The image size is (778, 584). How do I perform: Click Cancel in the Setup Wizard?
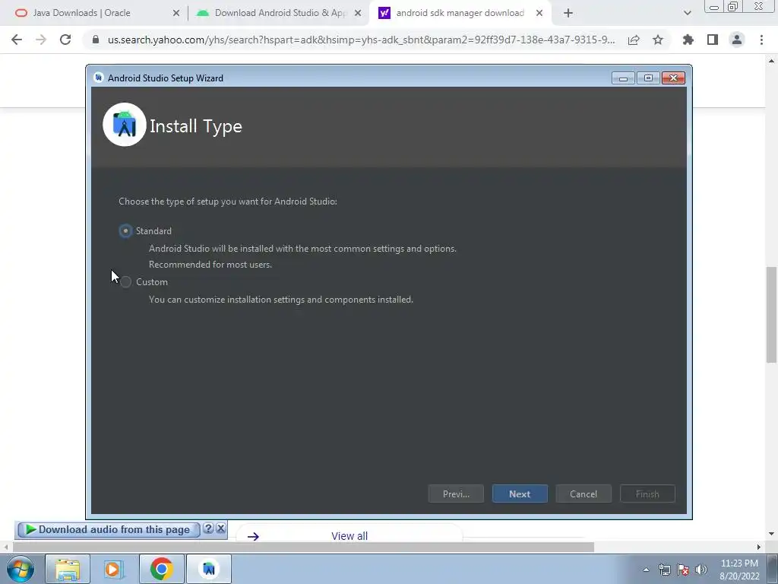point(583,494)
